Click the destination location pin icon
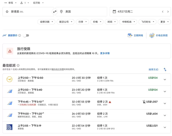The image size is (172, 136). click(61, 12)
